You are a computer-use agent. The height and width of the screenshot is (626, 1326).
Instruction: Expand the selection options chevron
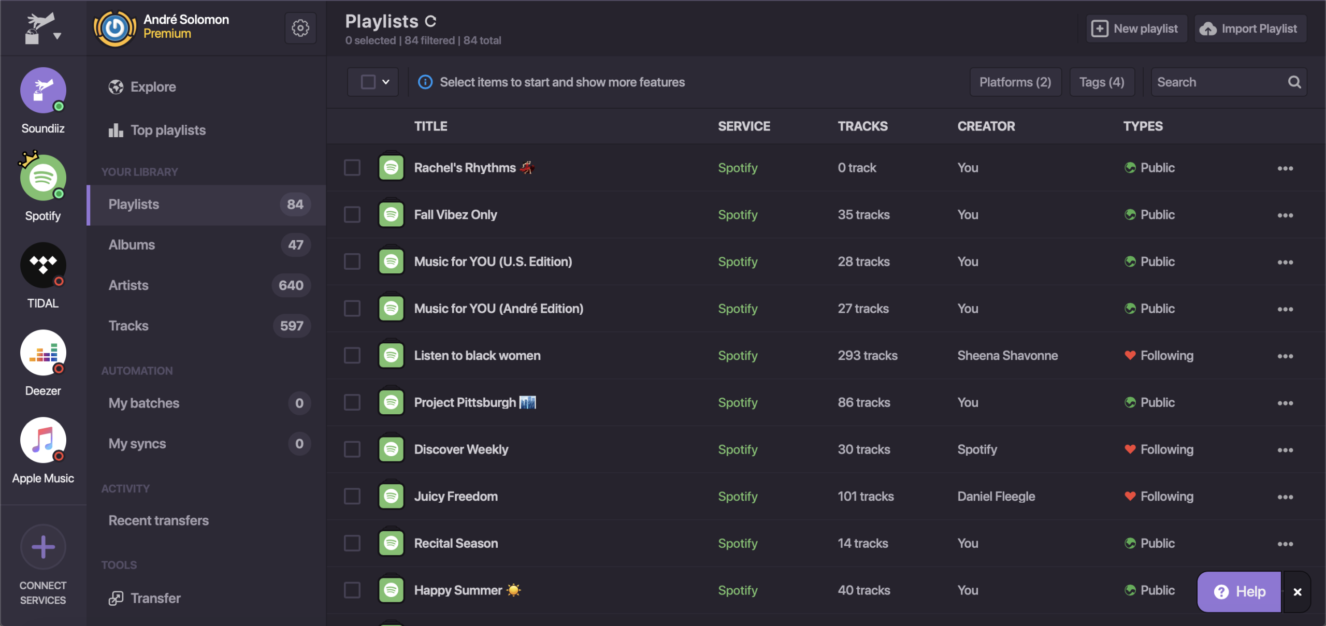point(386,82)
